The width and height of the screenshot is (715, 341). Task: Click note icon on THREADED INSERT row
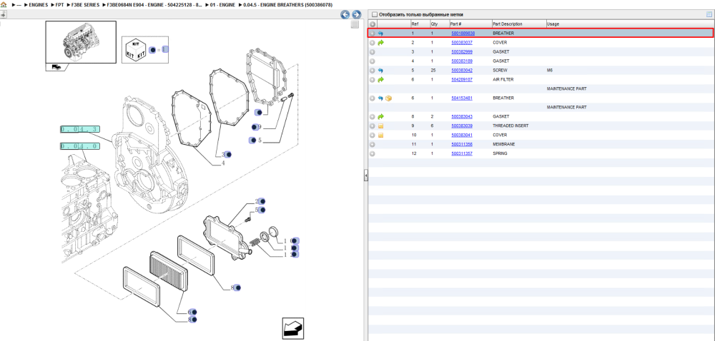click(381, 126)
